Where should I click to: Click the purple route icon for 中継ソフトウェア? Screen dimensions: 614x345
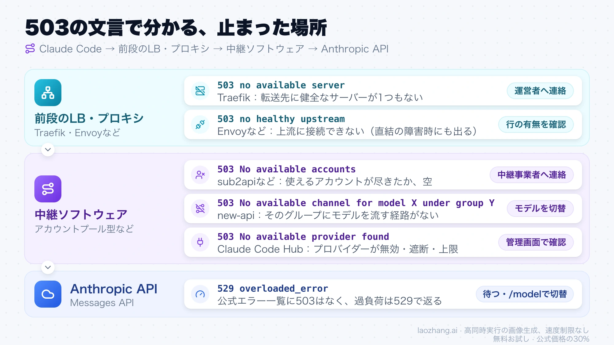click(x=48, y=189)
